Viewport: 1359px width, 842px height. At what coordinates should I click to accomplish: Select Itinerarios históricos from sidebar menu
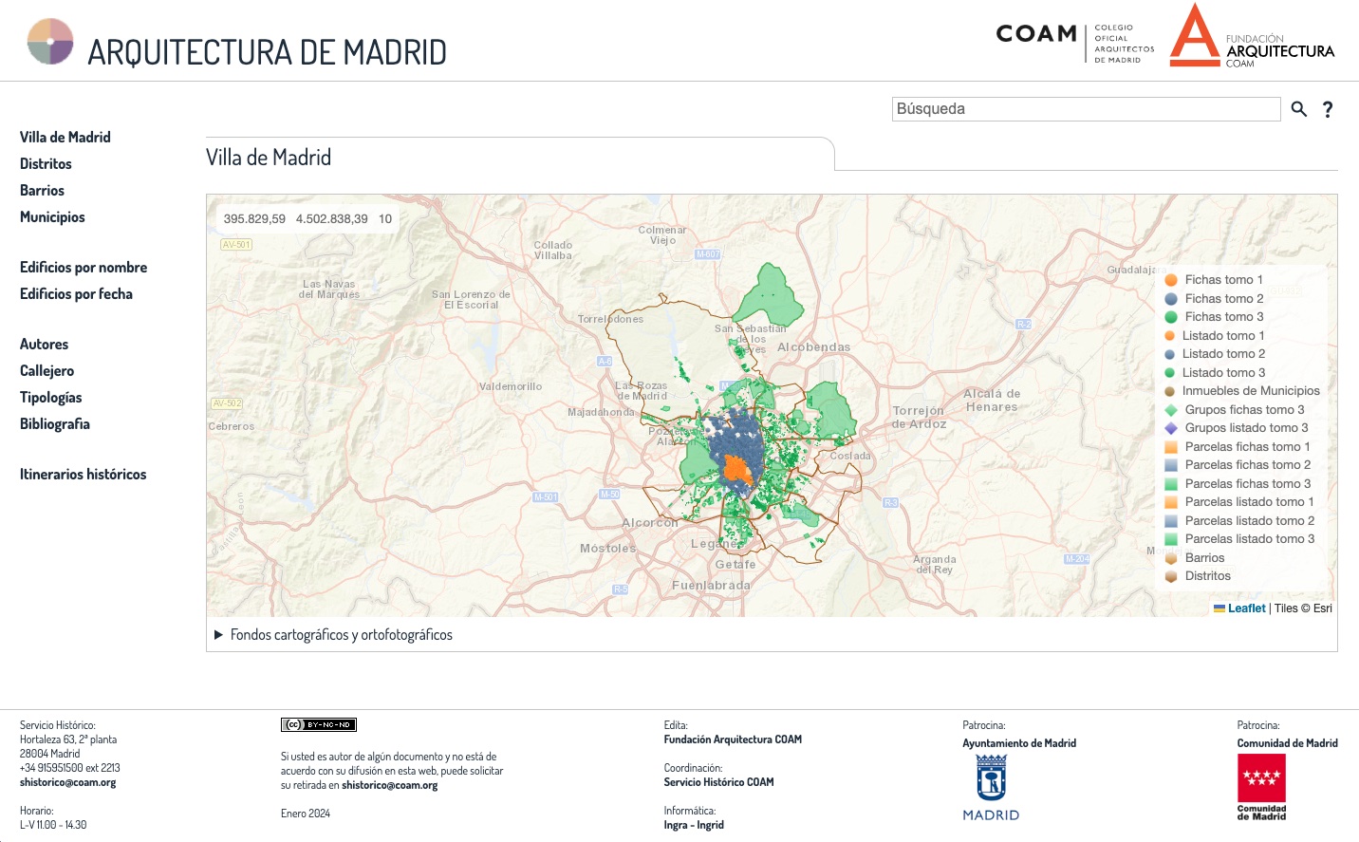(83, 475)
